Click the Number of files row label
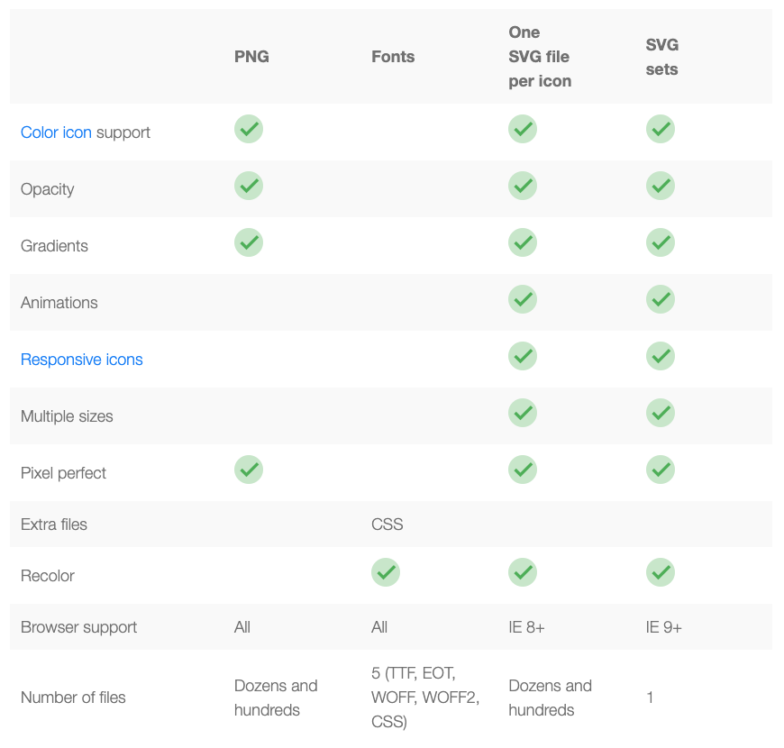 pyautogui.click(x=73, y=697)
